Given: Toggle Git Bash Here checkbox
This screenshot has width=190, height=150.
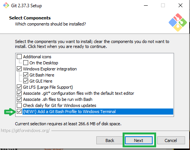Looking at the screenshot, I should click(26, 75).
